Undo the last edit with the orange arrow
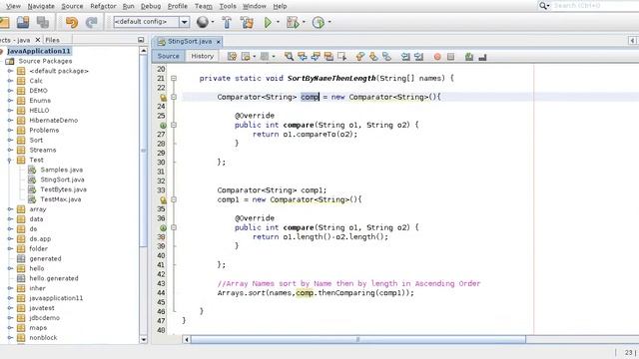 [x=72, y=22]
